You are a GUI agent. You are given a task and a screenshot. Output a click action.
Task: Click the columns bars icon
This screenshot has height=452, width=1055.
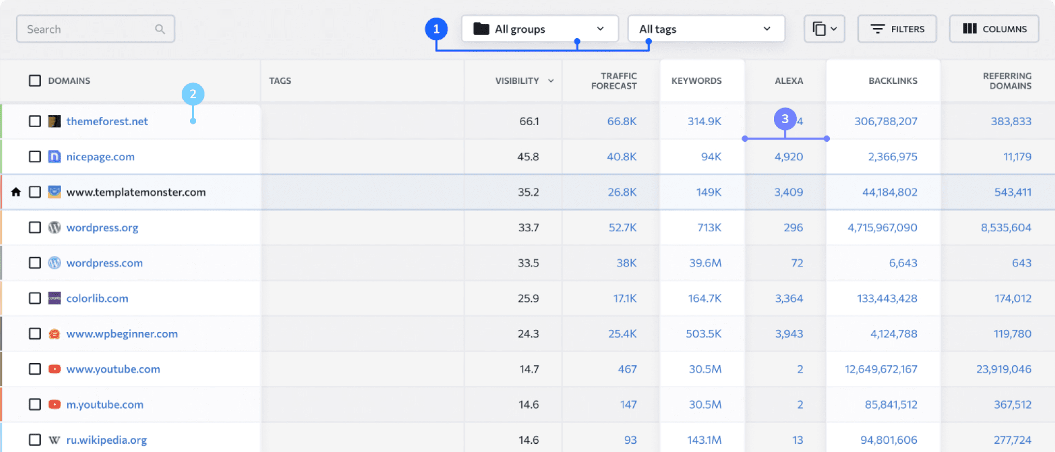click(x=970, y=28)
